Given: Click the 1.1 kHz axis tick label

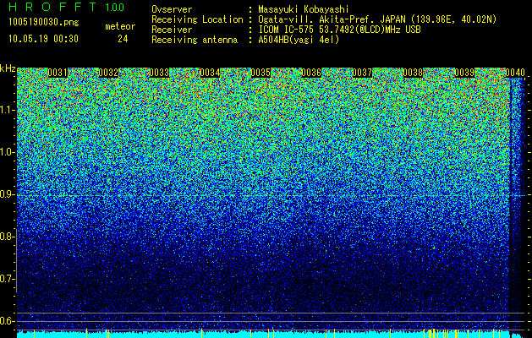Looking at the screenshot, I should 8,110.
